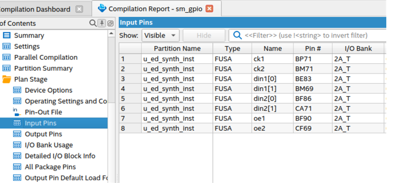Open the Summary report icon
This screenshot has width=393, height=183.
(7, 36)
